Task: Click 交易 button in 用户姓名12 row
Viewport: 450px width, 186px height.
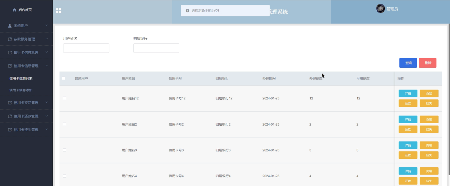Action: (429, 93)
